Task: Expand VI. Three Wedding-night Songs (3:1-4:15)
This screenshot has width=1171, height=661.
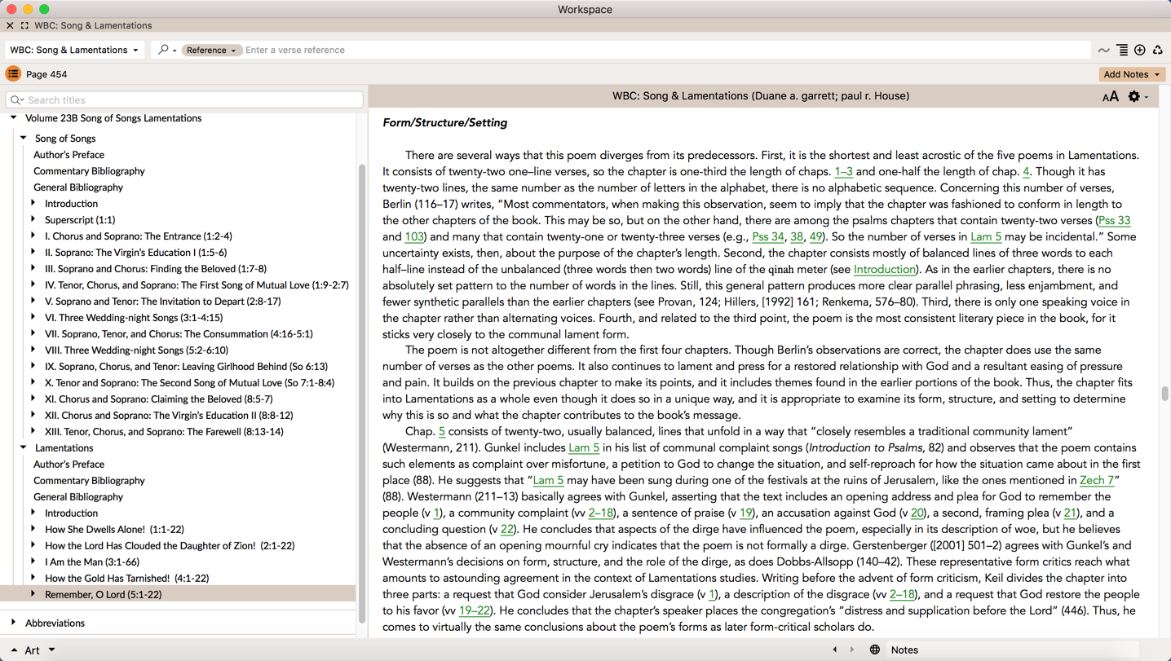Action: point(33,317)
